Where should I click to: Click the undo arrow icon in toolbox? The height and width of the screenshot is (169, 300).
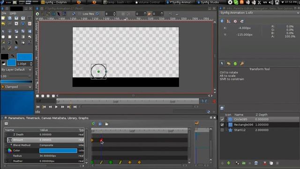[x=3, y=24]
